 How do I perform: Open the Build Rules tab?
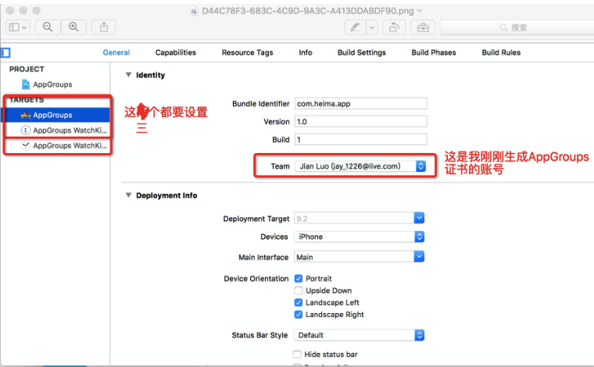coord(501,52)
